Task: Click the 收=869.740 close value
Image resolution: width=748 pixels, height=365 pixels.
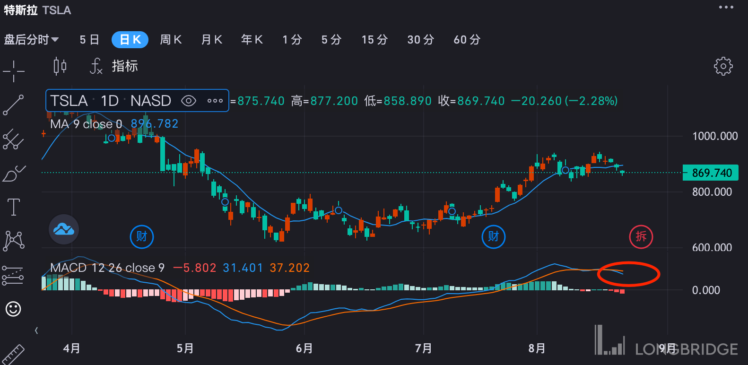Action: [x=471, y=101]
